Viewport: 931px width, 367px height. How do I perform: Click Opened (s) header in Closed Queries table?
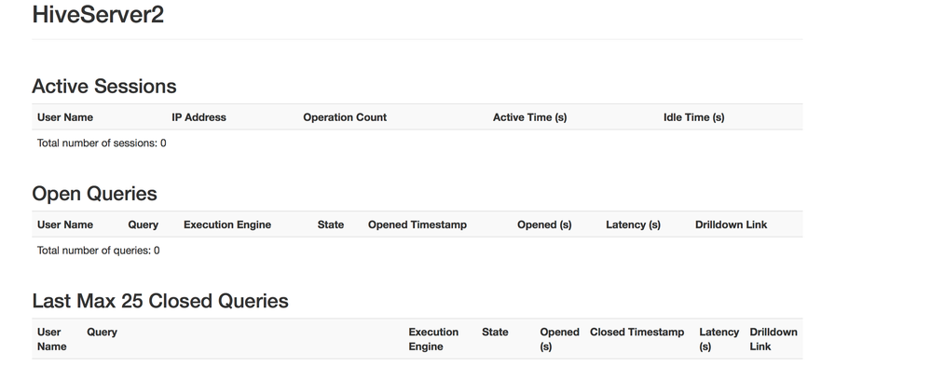click(559, 339)
